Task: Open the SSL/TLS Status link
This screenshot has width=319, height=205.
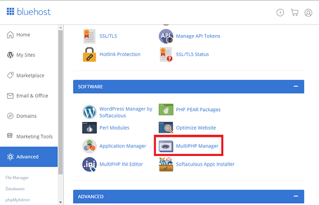Action: 192,54
